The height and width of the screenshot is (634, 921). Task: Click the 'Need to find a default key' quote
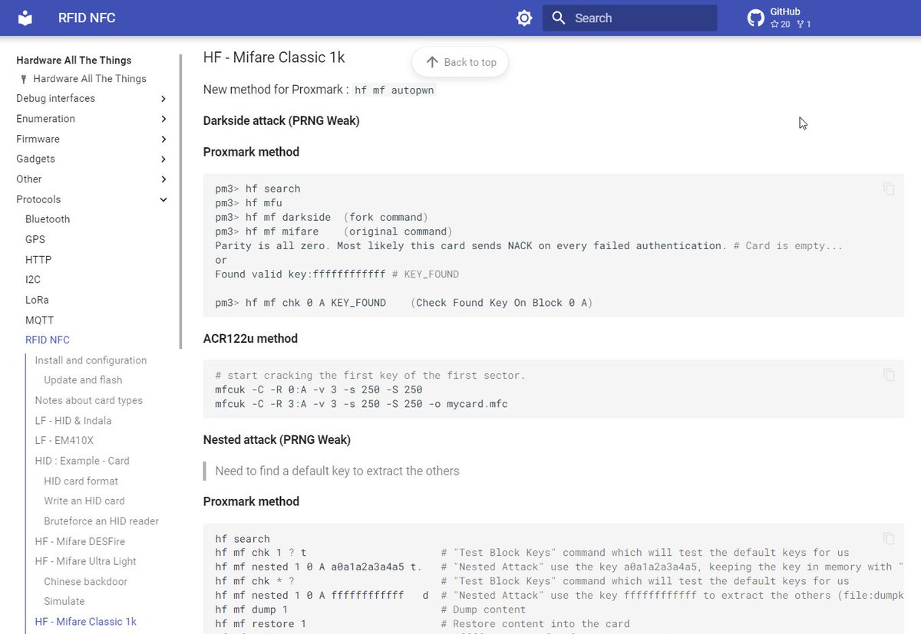coord(338,471)
